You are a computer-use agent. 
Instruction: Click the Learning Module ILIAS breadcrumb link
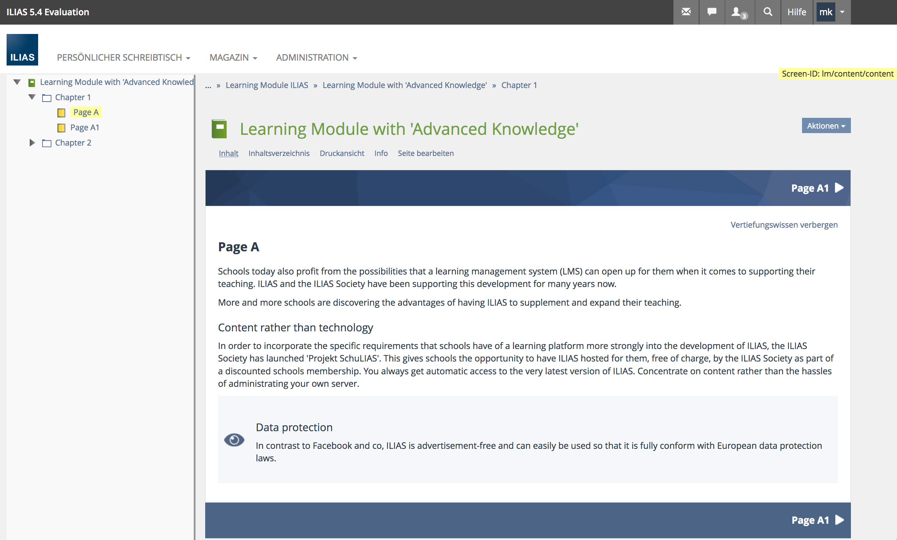coord(267,85)
